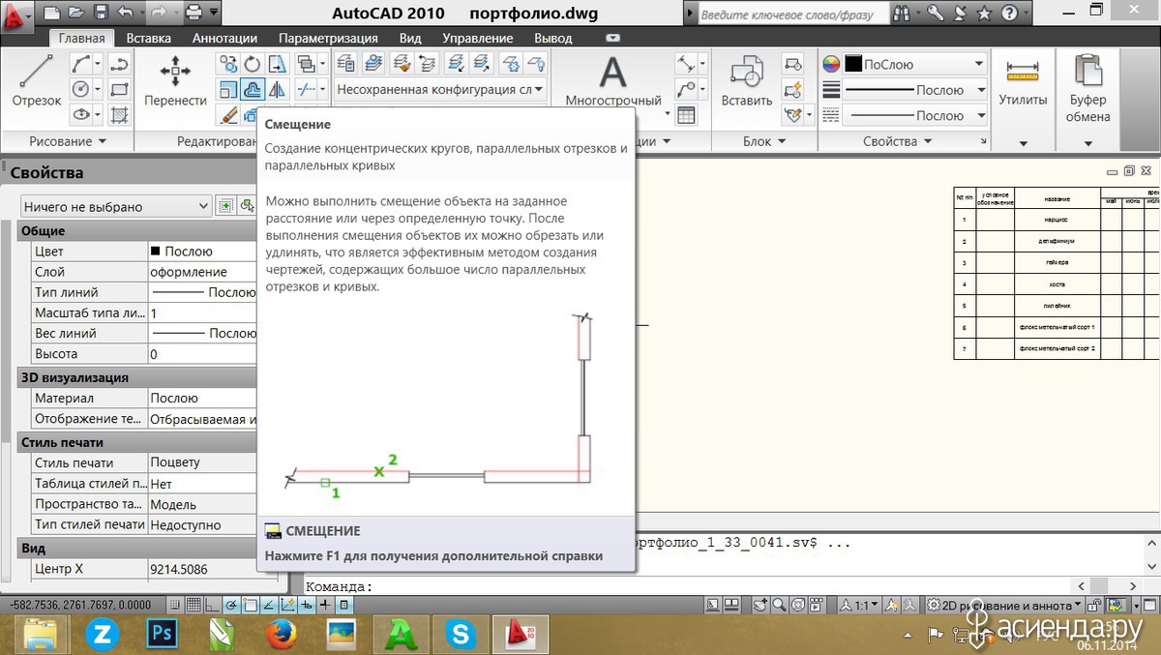Select the Rectangle drawing tool

pos(120,89)
